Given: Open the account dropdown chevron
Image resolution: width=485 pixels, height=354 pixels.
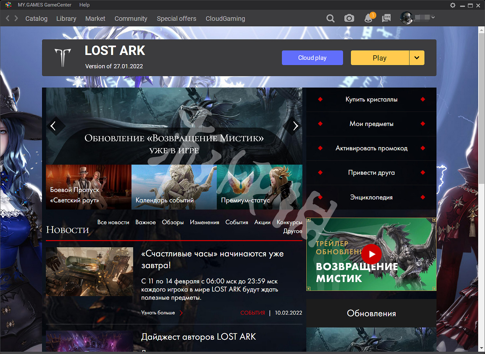Looking at the screenshot, I should tap(433, 18).
